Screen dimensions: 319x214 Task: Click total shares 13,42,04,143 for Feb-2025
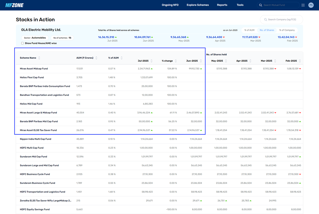[x=286, y=37]
